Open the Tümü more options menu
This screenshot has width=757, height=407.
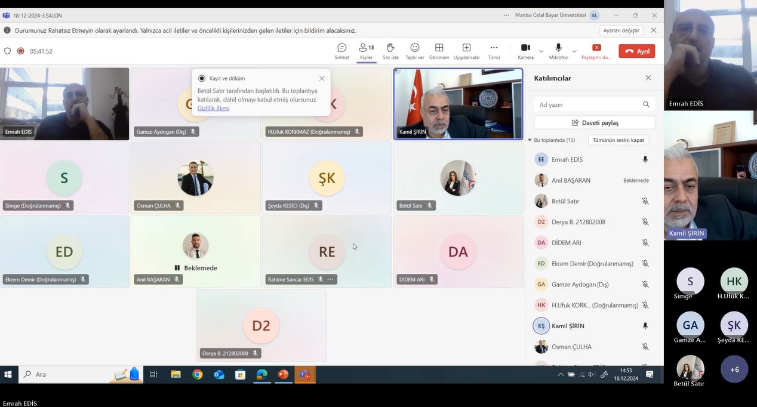coord(494,51)
